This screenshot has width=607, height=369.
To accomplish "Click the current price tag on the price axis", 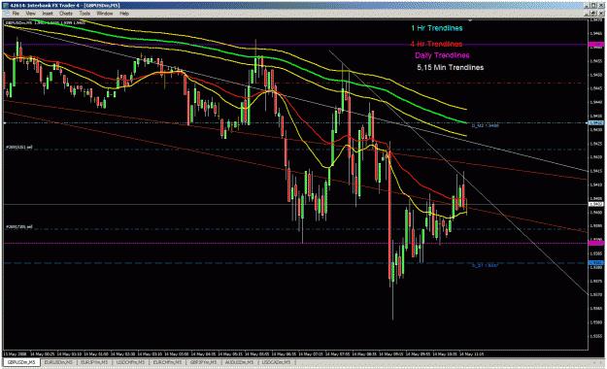I will [x=595, y=204].
